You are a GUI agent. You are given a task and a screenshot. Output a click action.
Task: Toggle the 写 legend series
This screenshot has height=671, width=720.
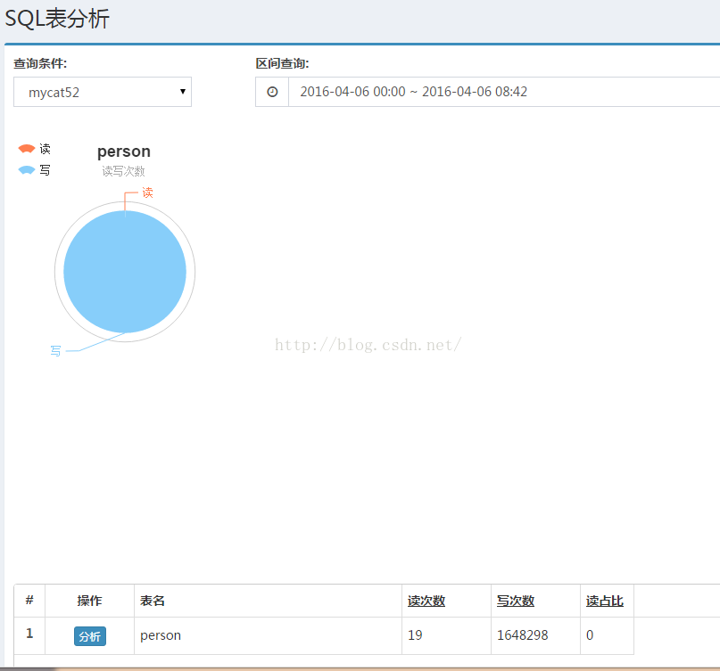34,170
